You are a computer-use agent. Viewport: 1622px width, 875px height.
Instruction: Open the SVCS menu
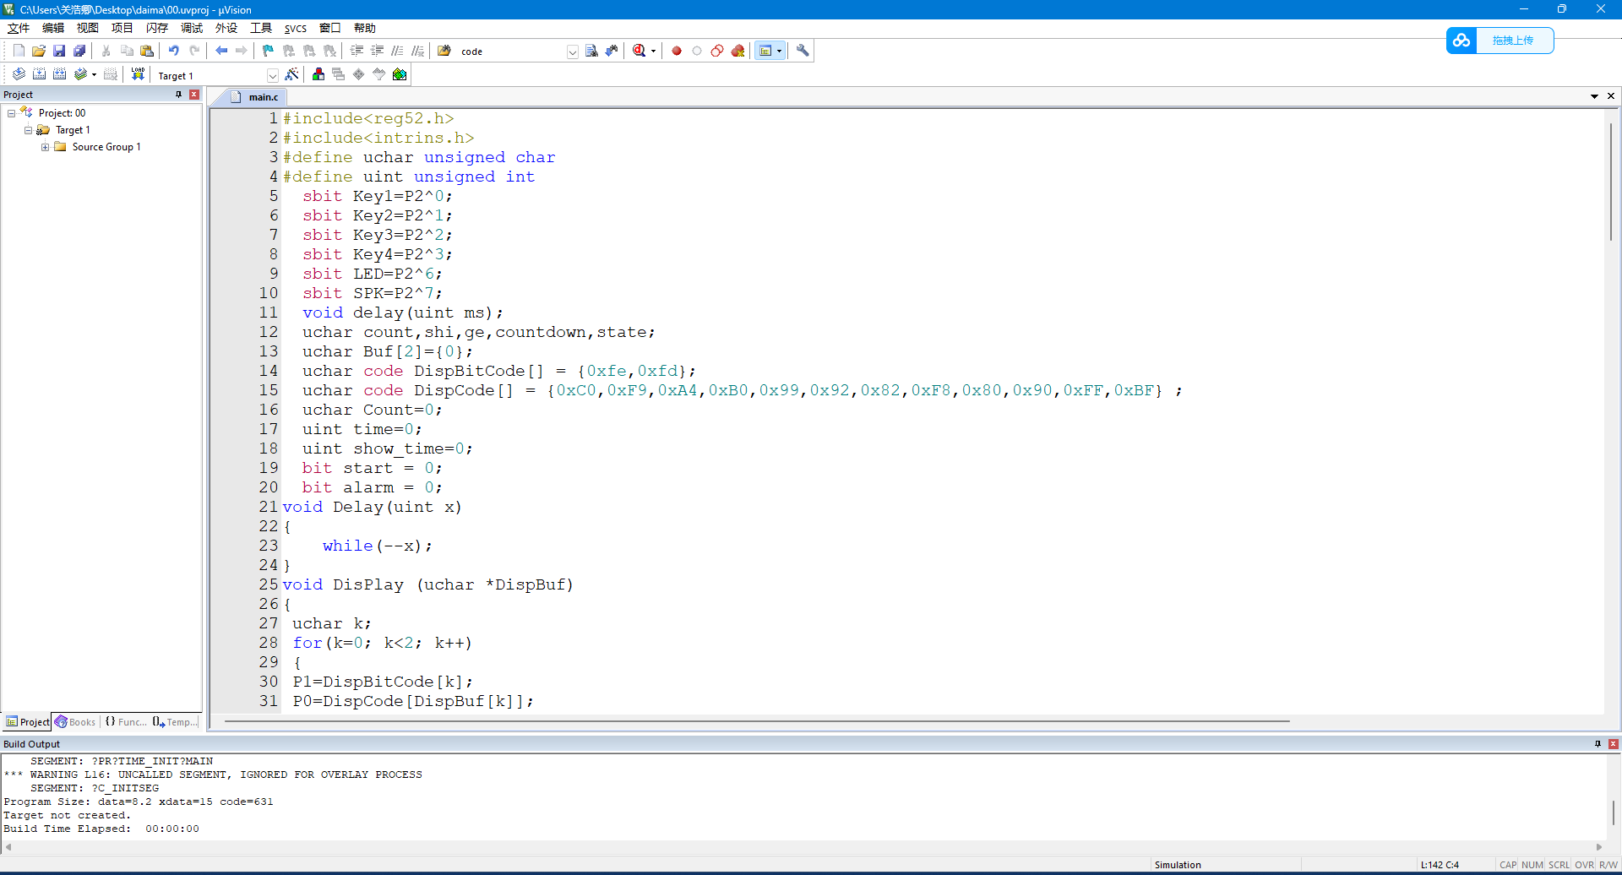click(x=295, y=28)
